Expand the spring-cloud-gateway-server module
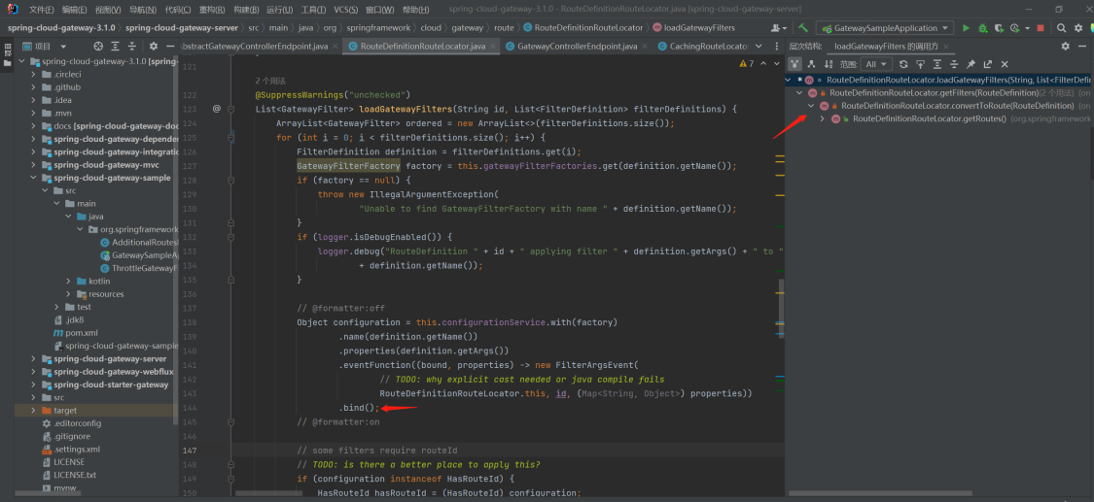Screen dimensions: 1094x502 33,358
